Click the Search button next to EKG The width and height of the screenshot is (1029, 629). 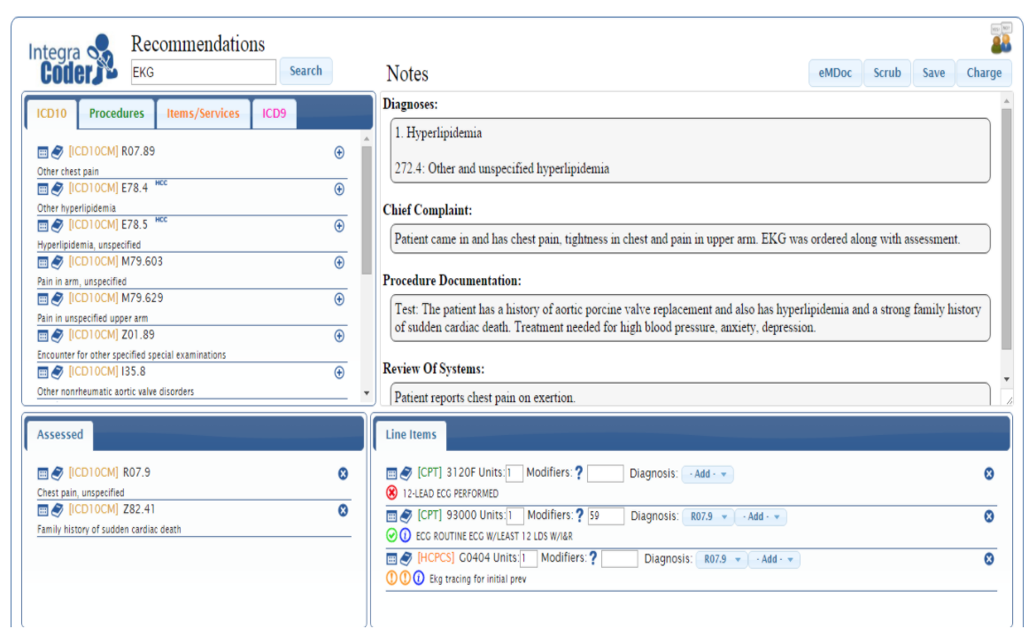tap(306, 71)
